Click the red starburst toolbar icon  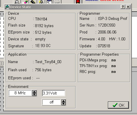pyautogui.click(x=78, y=2)
